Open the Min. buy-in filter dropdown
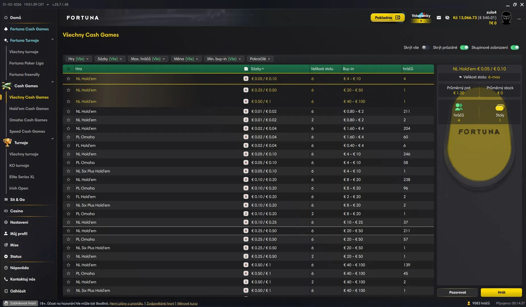 224,59
